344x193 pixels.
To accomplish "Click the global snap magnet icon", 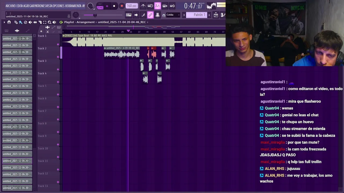I will pos(164,16).
